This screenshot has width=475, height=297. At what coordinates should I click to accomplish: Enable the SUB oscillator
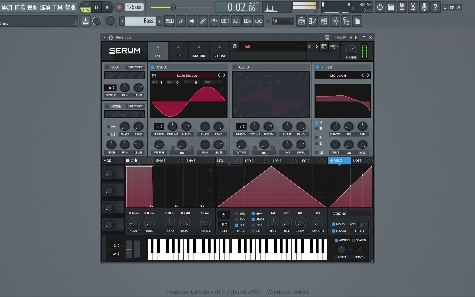[107, 67]
